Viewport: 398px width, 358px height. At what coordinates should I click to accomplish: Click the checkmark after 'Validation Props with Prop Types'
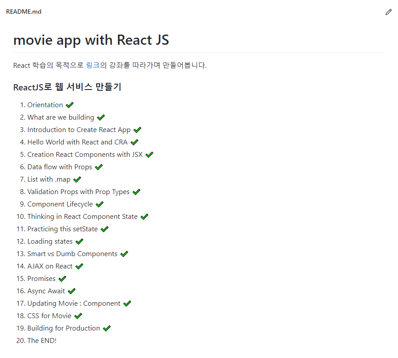[x=136, y=192]
